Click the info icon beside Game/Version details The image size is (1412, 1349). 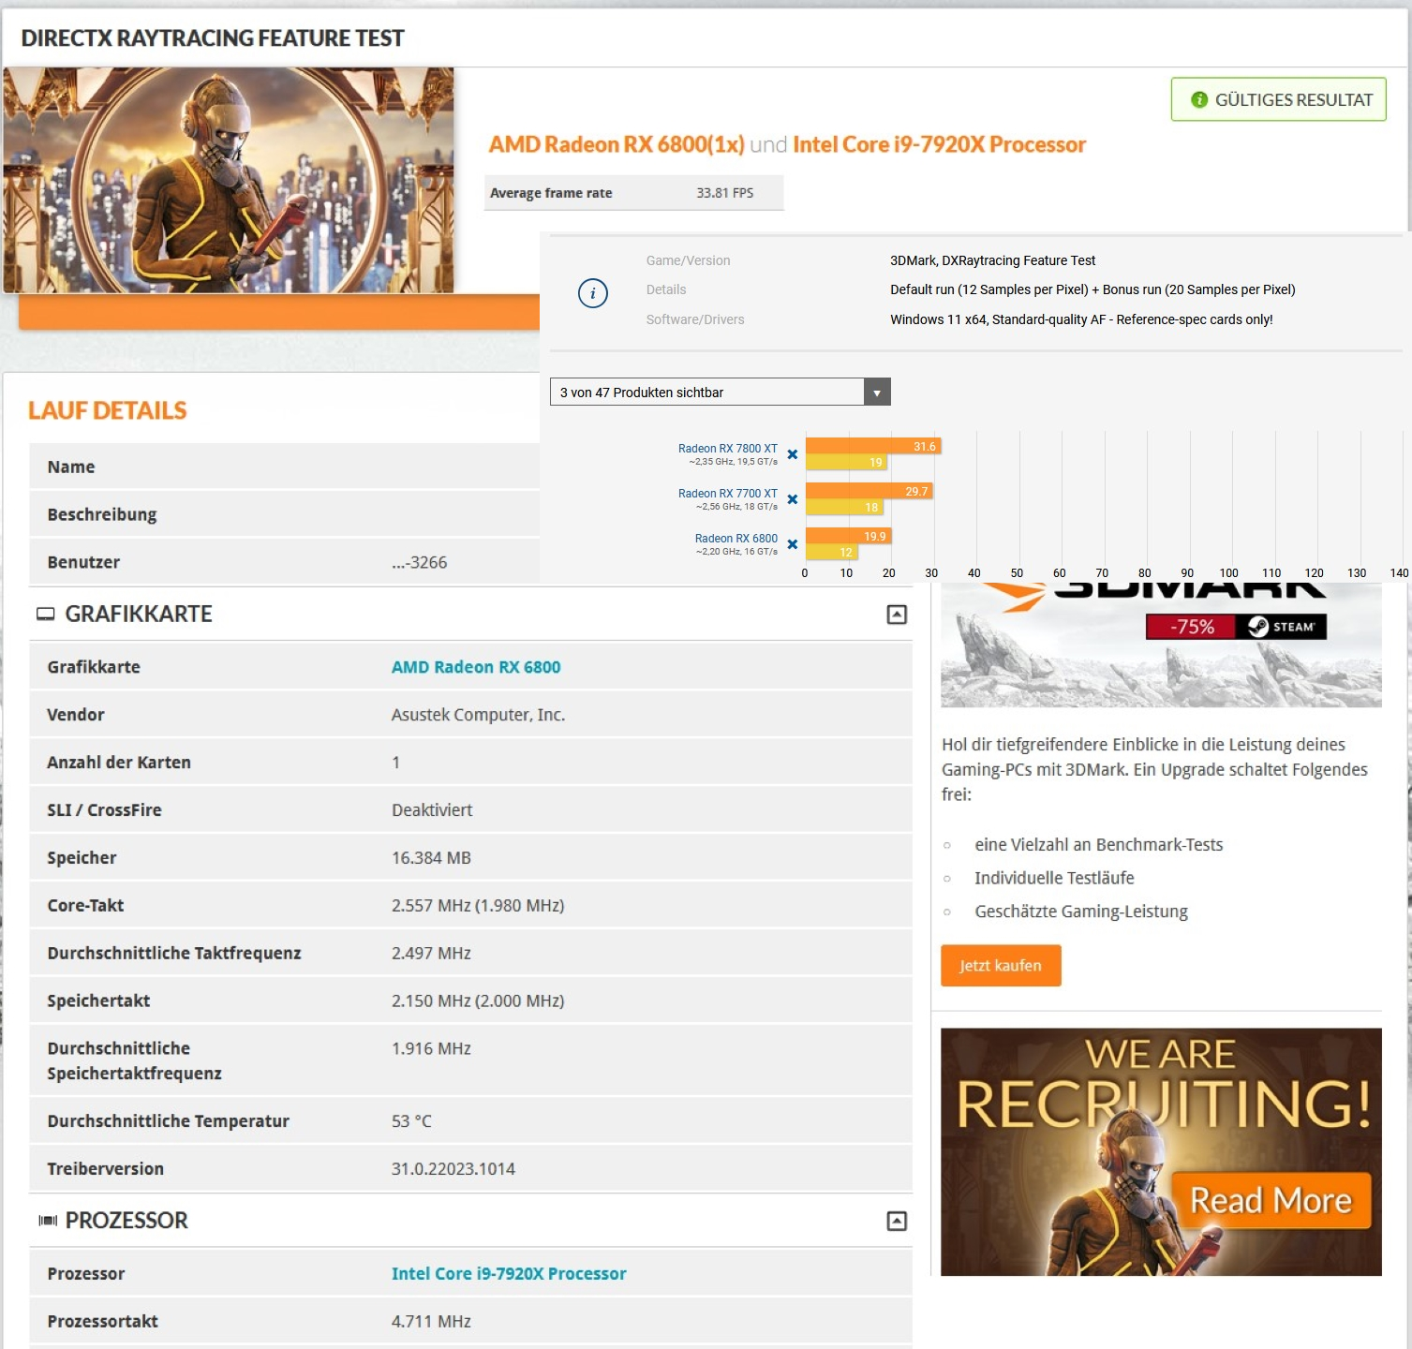(x=593, y=293)
